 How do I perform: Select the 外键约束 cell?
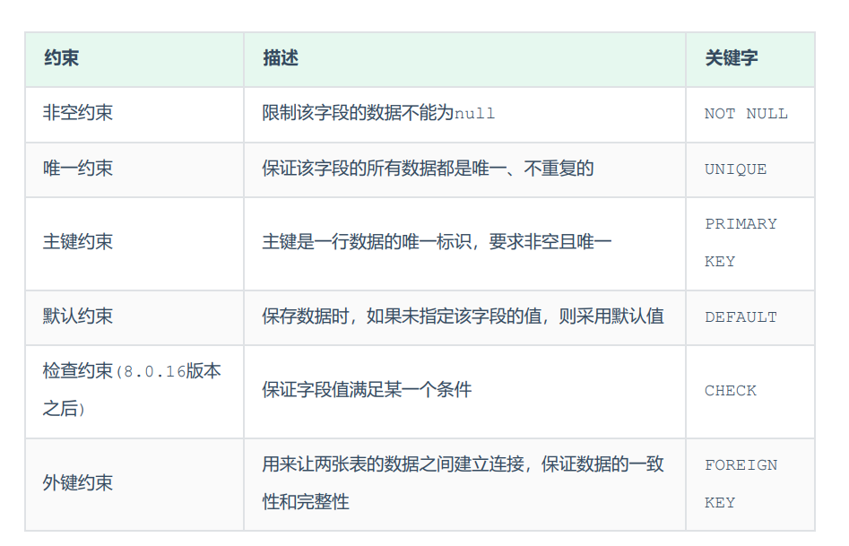pos(78,483)
